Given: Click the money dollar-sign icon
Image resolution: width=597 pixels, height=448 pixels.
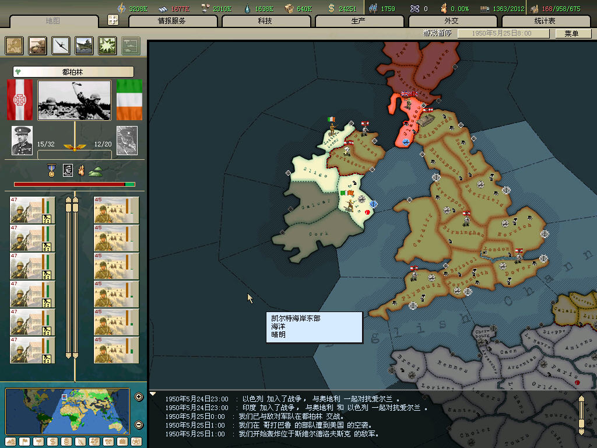Looking at the screenshot, I should (x=331, y=8).
